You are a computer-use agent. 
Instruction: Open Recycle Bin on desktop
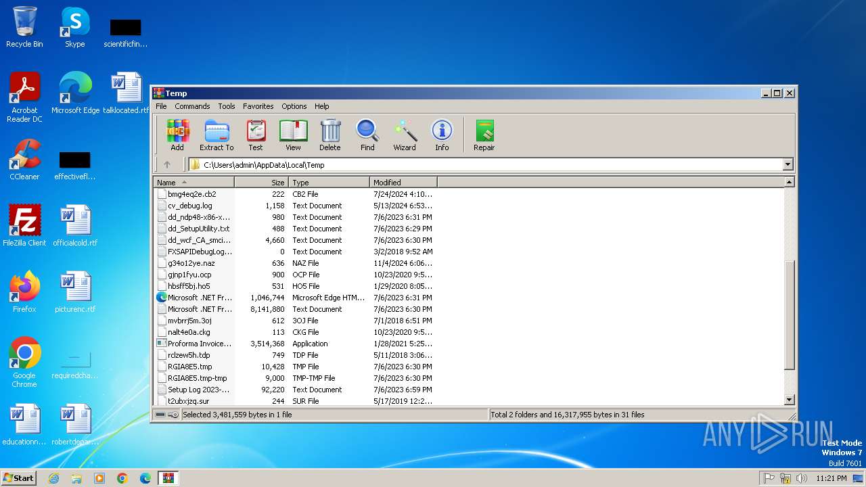(x=24, y=27)
